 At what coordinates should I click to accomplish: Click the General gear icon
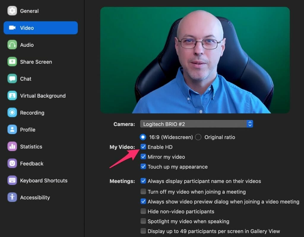click(12, 11)
